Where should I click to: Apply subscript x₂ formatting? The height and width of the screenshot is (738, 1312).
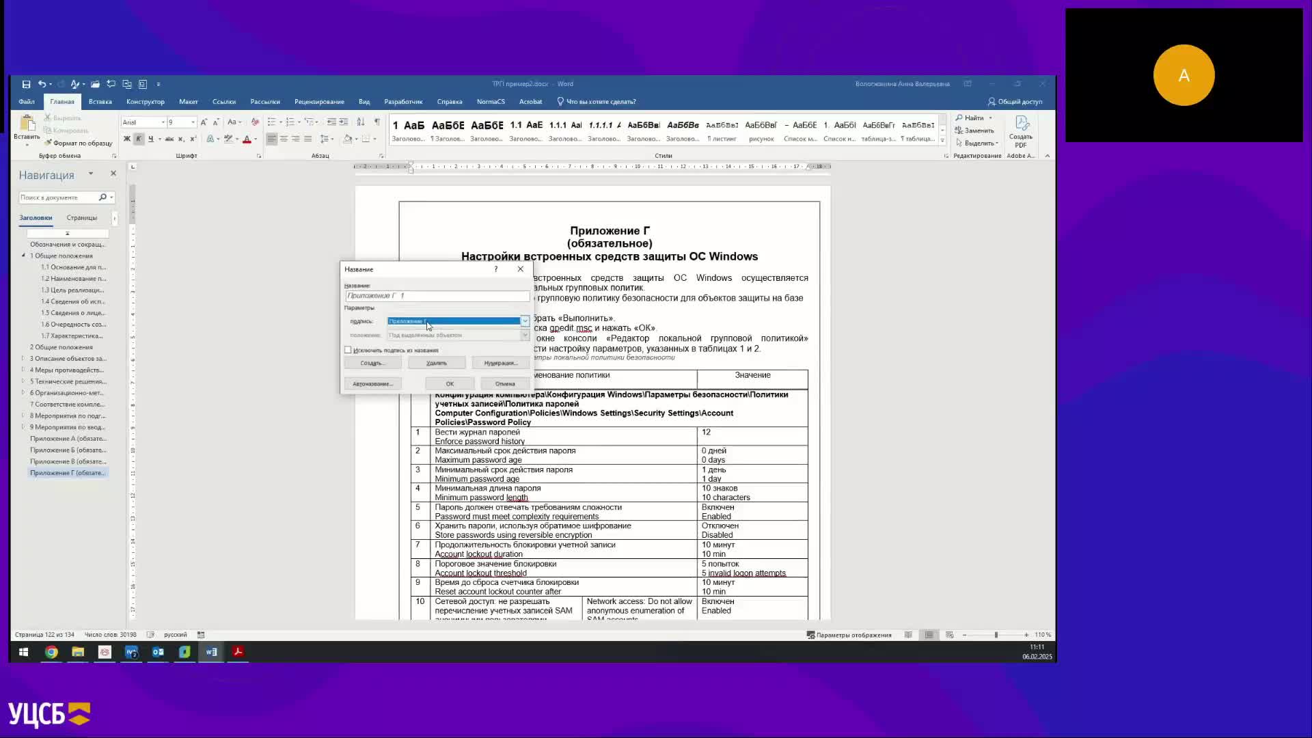pyautogui.click(x=181, y=139)
